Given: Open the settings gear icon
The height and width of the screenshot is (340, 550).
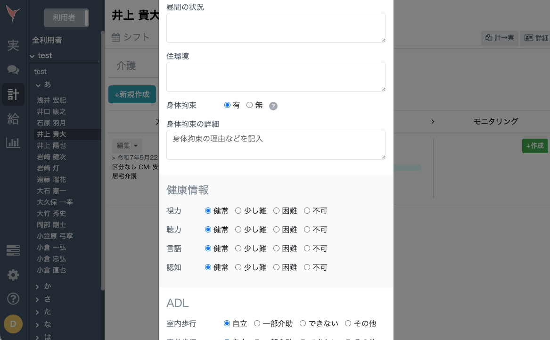Looking at the screenshot, I should click(13, 275).
